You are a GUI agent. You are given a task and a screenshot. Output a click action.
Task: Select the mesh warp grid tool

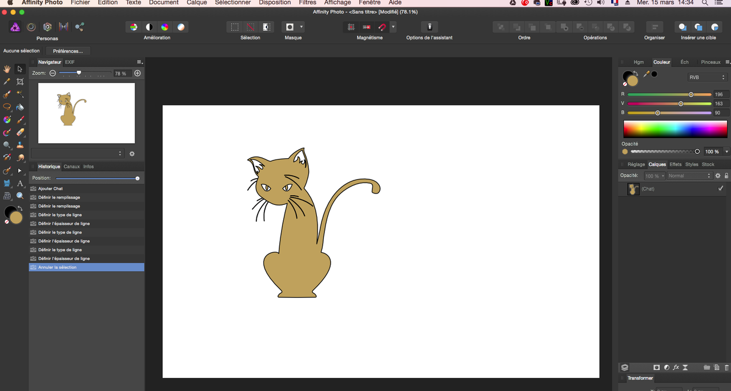(x=7, y=196)
